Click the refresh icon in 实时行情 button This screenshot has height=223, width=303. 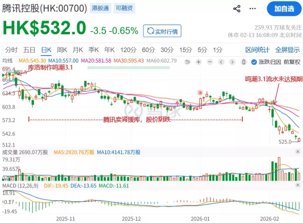click(149, 31)
